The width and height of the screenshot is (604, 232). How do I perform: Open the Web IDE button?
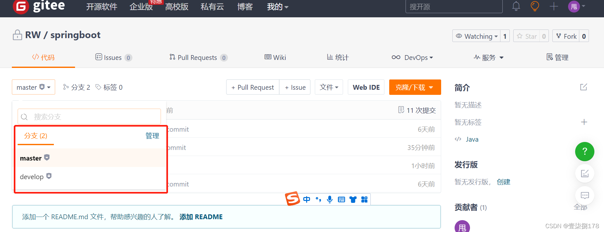click(366, 87)
